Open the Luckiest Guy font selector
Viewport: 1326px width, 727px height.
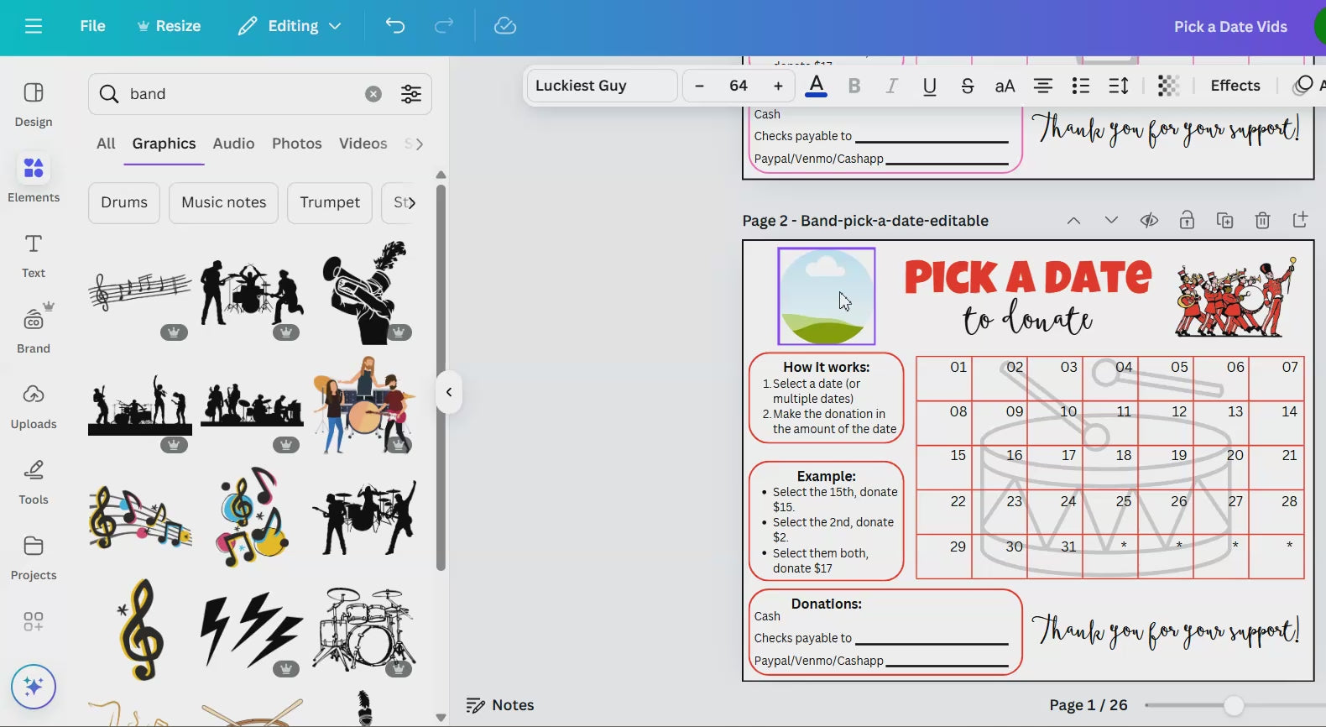[601, 86]
